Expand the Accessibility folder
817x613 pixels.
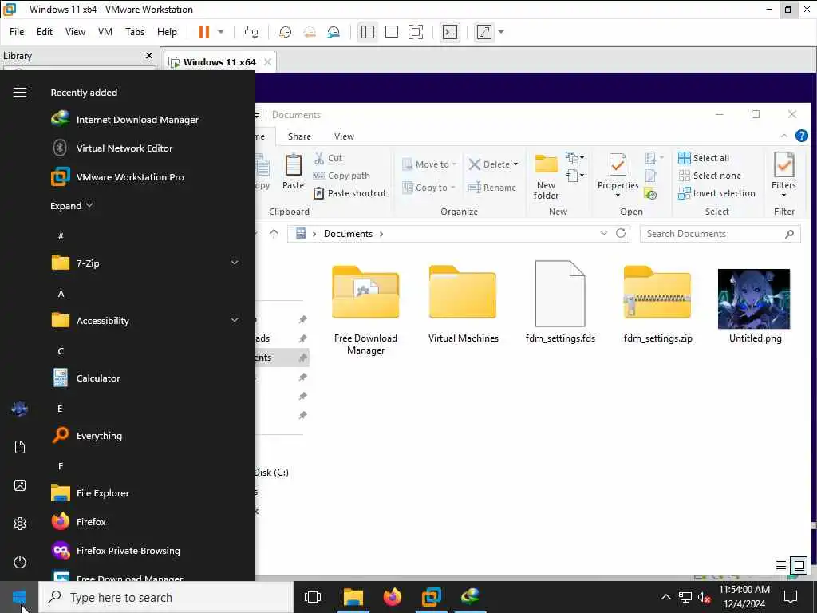point(146,321)
